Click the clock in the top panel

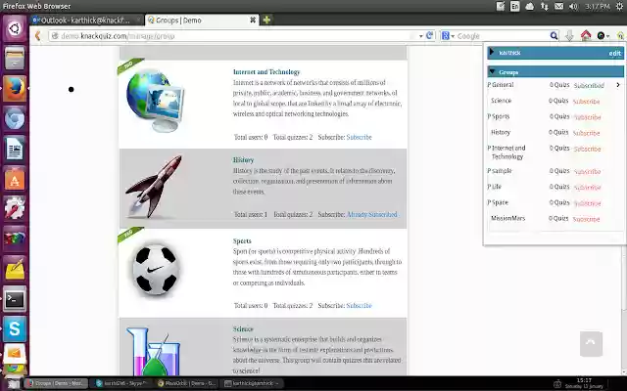tap(598, 6)
